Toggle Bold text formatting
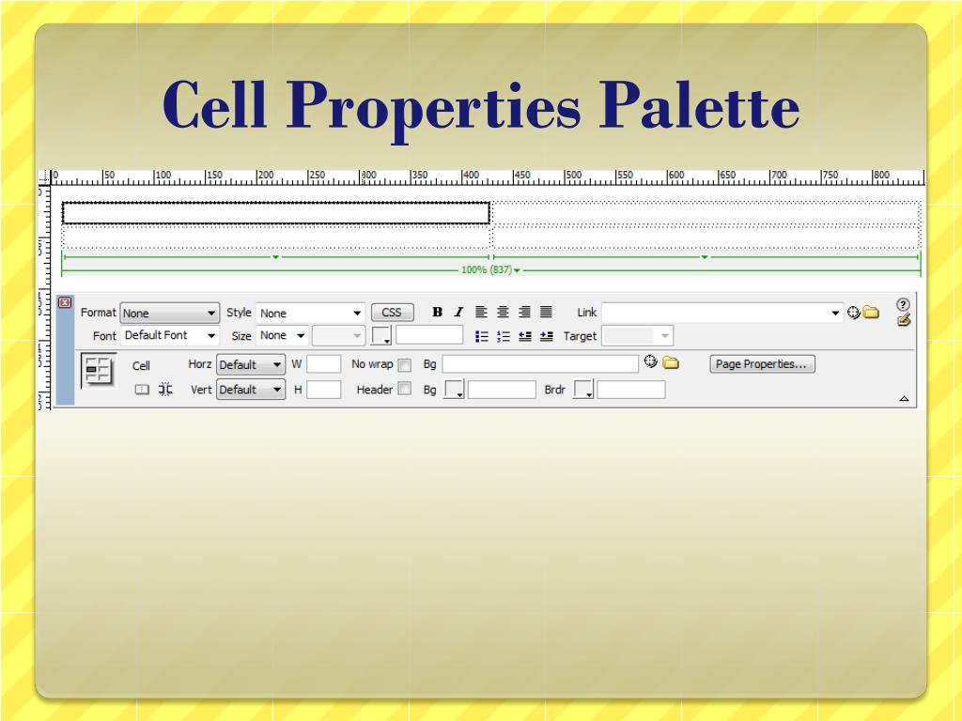Image resolution: width=962 pixels, height=721 pixels. tap(437, 312)
